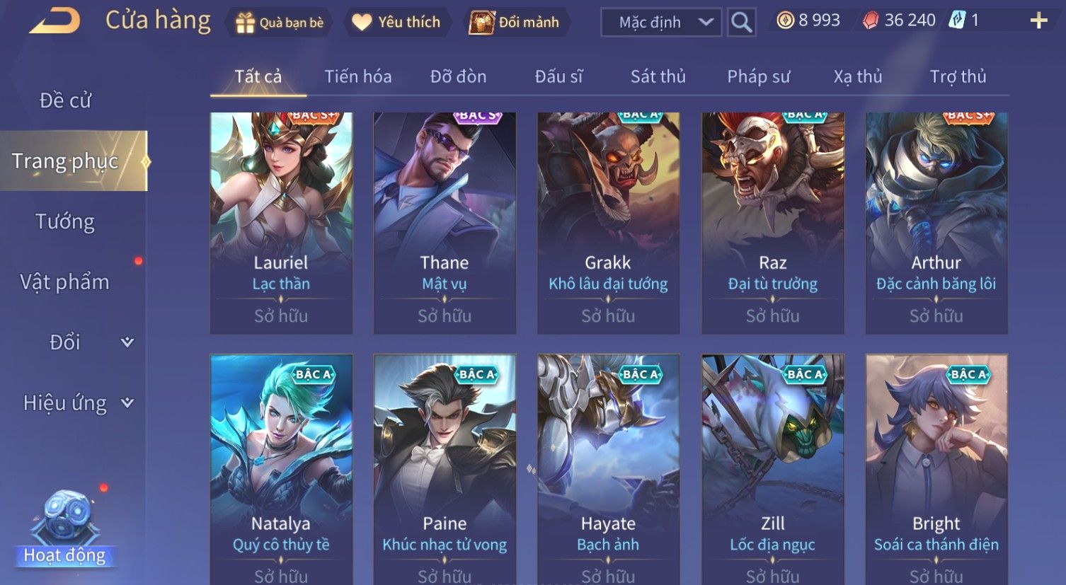The height and width of the screenshot is (585, 1066).
Task: Open the Mặc định sort dropdown
Action: tap(661, 23)
